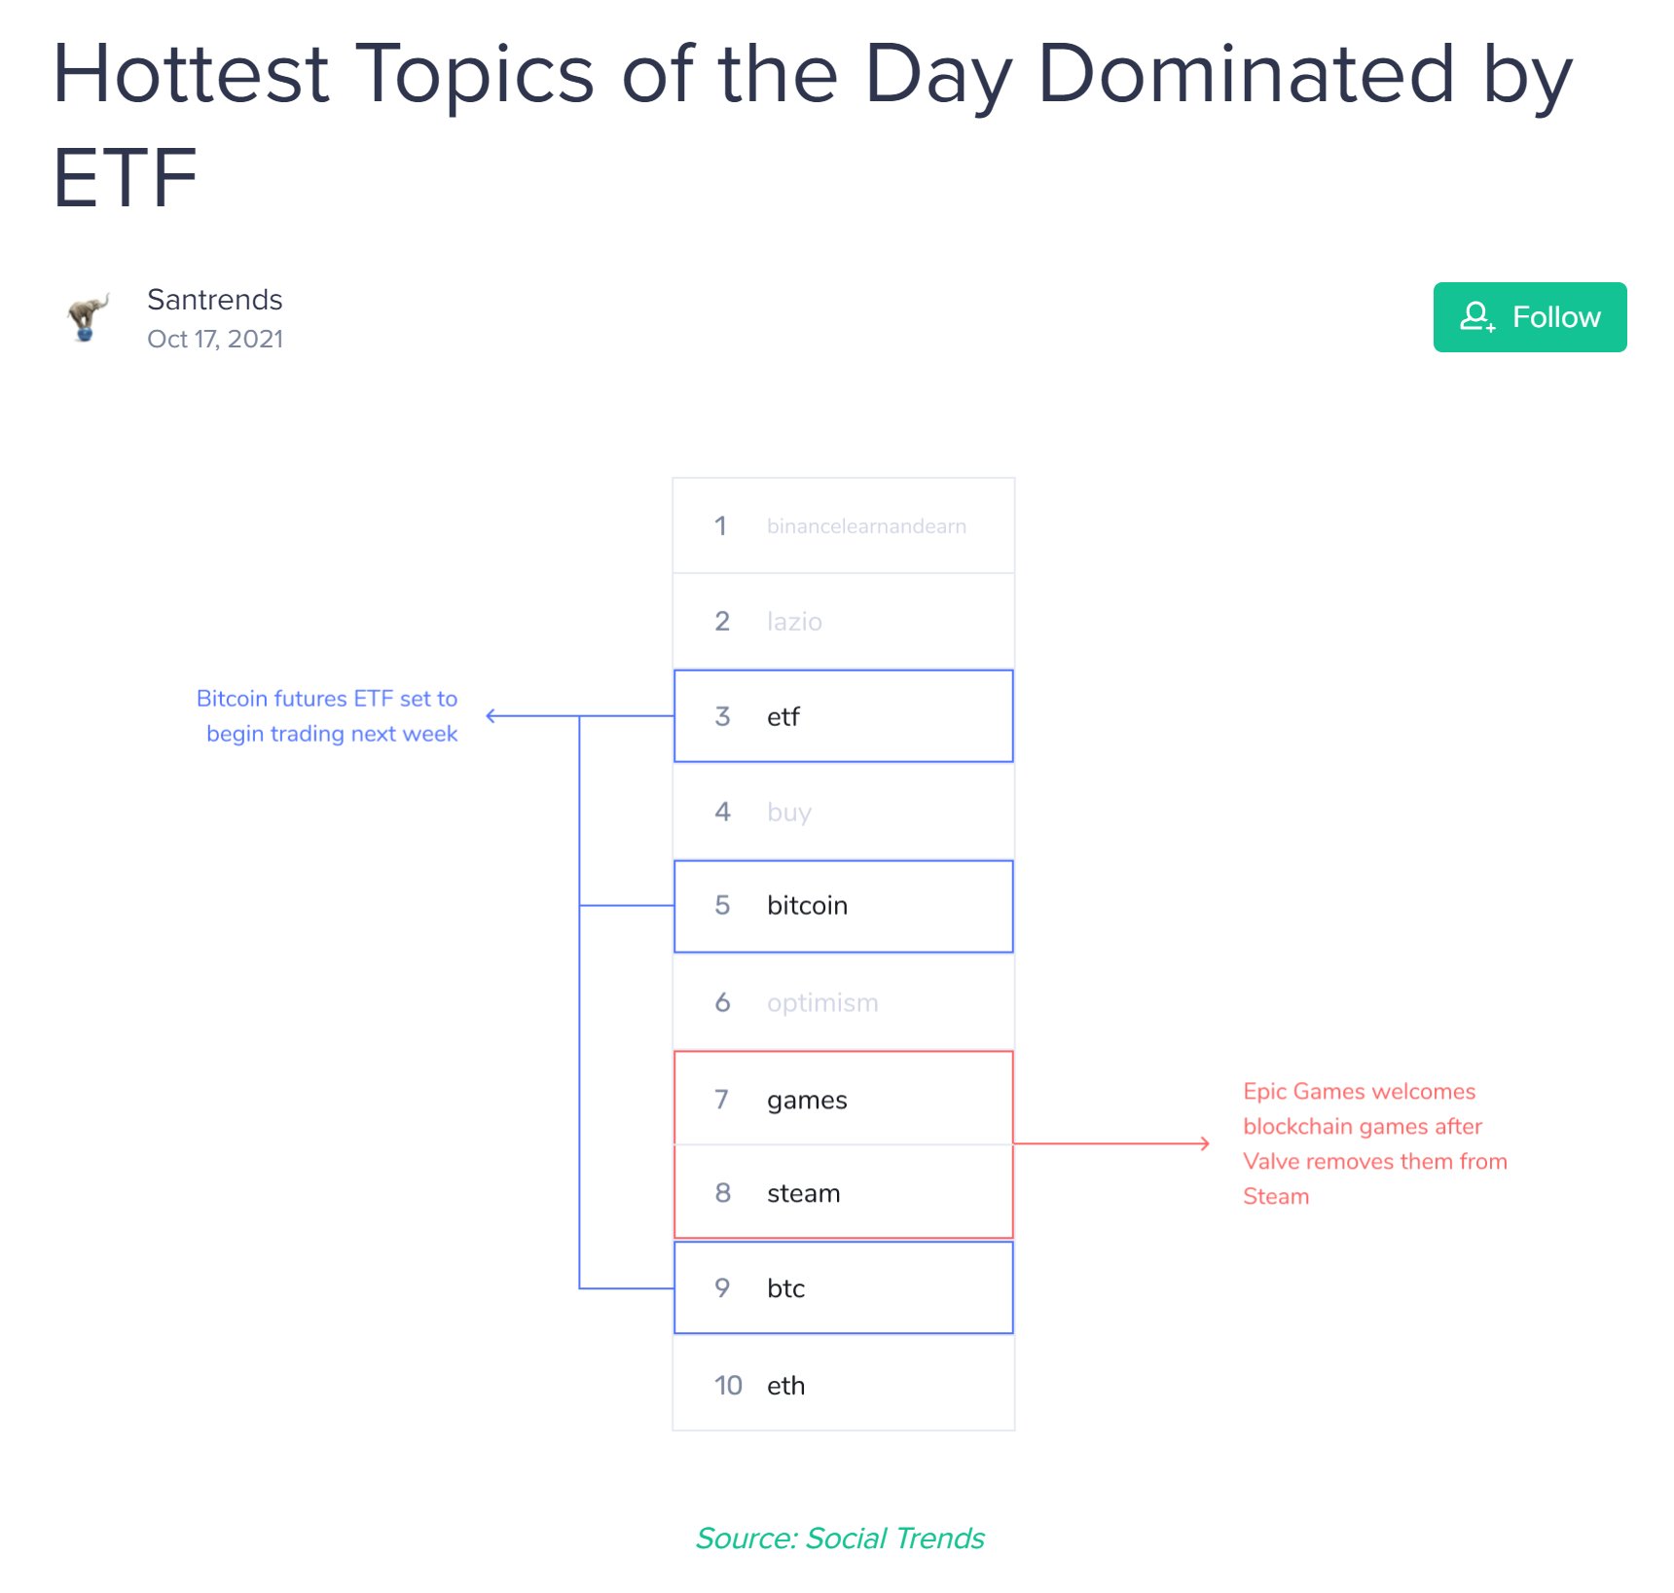This screenshot has height=1593, width=1674.
Task: Click the Oct 17, 2021 date
Action: (215, 339)
